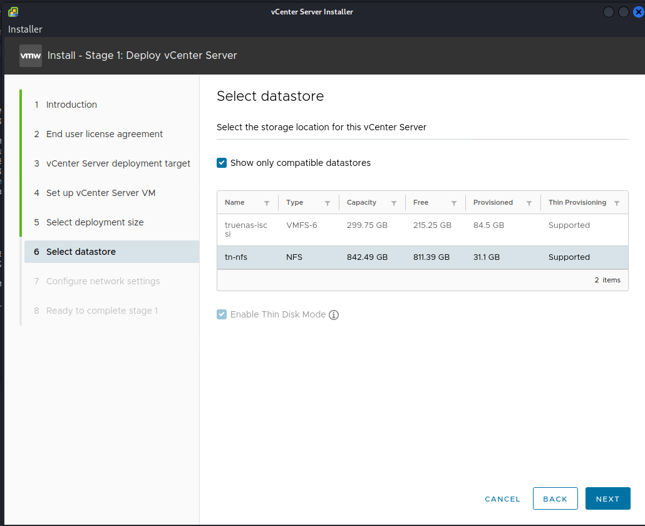This screenshot has height=526, width=645.
Task: Go to End user license agreement step
Action: (x=104, y=134)
